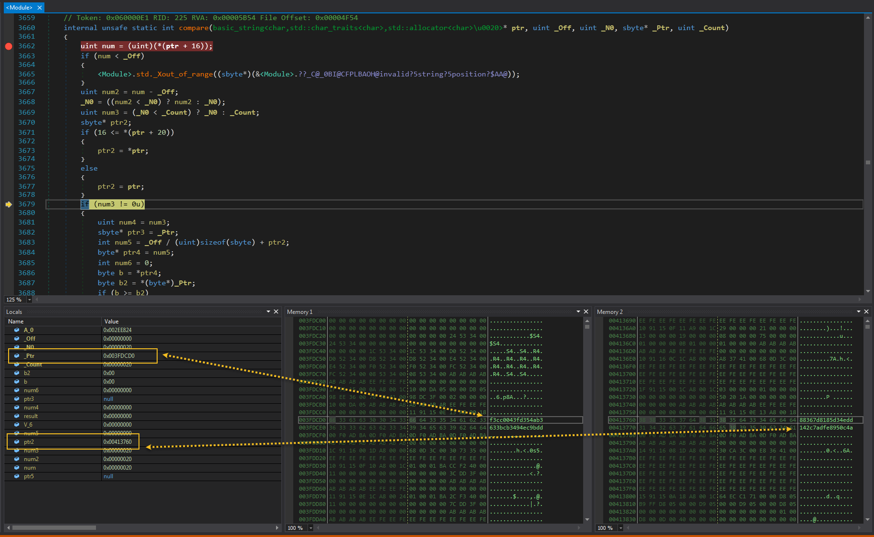This screenshot has height=537, width=874.
Task: Select the _Ptr variable icon in Locals
Action: [17, 356]
